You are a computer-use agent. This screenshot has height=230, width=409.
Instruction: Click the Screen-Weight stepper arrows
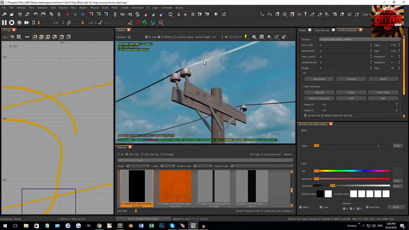(222, 37)
